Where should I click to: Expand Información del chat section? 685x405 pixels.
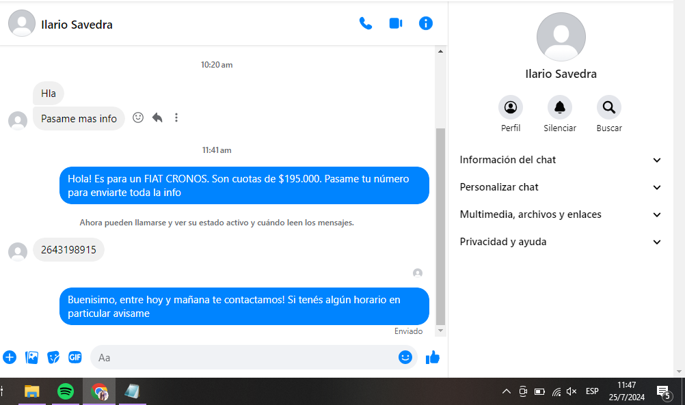[561, 160]
